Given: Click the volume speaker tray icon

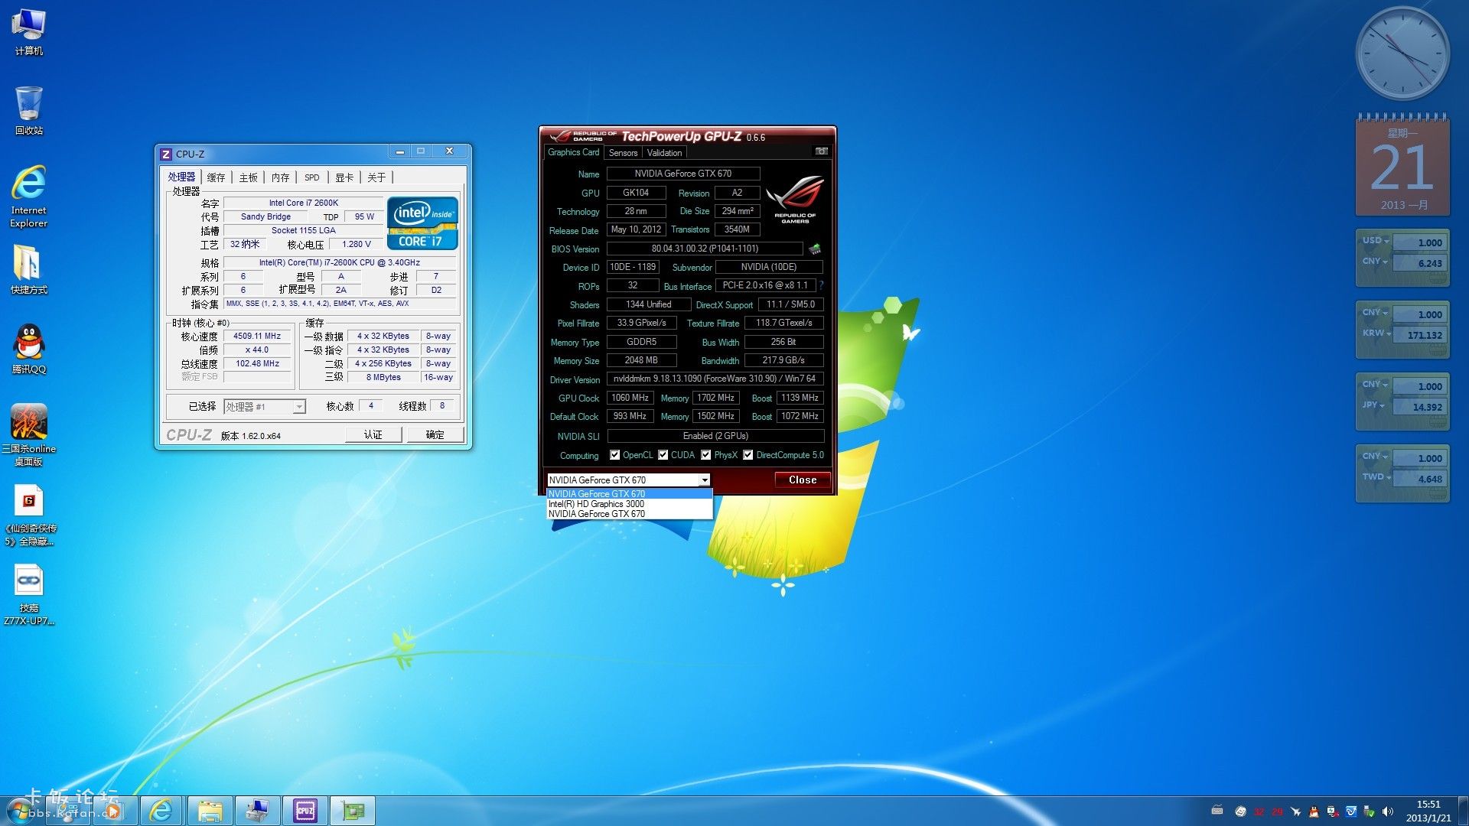Looking at the screenshot, I should [1388, 811].
